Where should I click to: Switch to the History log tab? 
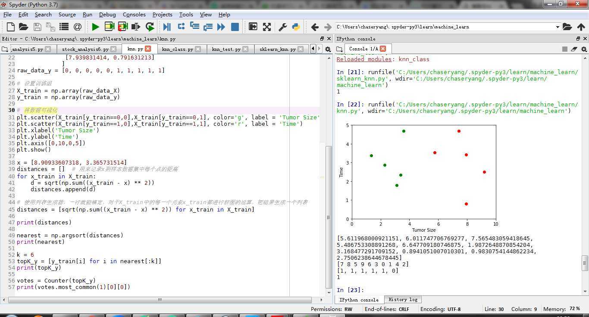tap(403, 299)
